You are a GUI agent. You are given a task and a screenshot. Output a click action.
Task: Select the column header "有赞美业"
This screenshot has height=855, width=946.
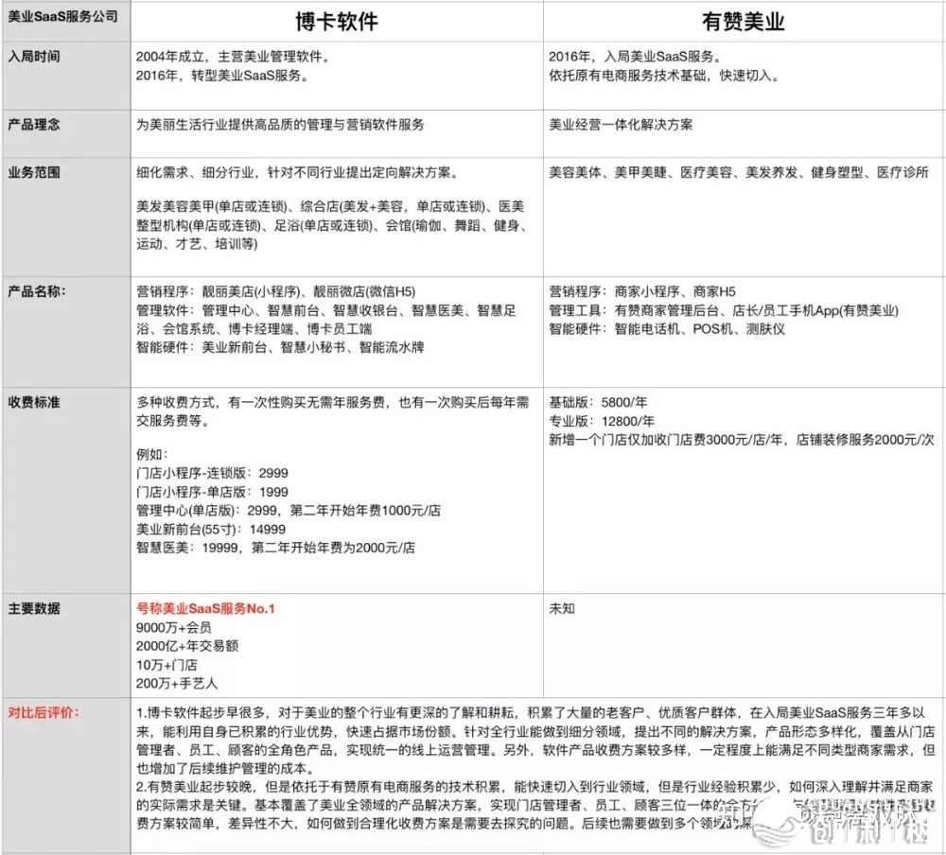pyautogui.click(x=744, y=22)
